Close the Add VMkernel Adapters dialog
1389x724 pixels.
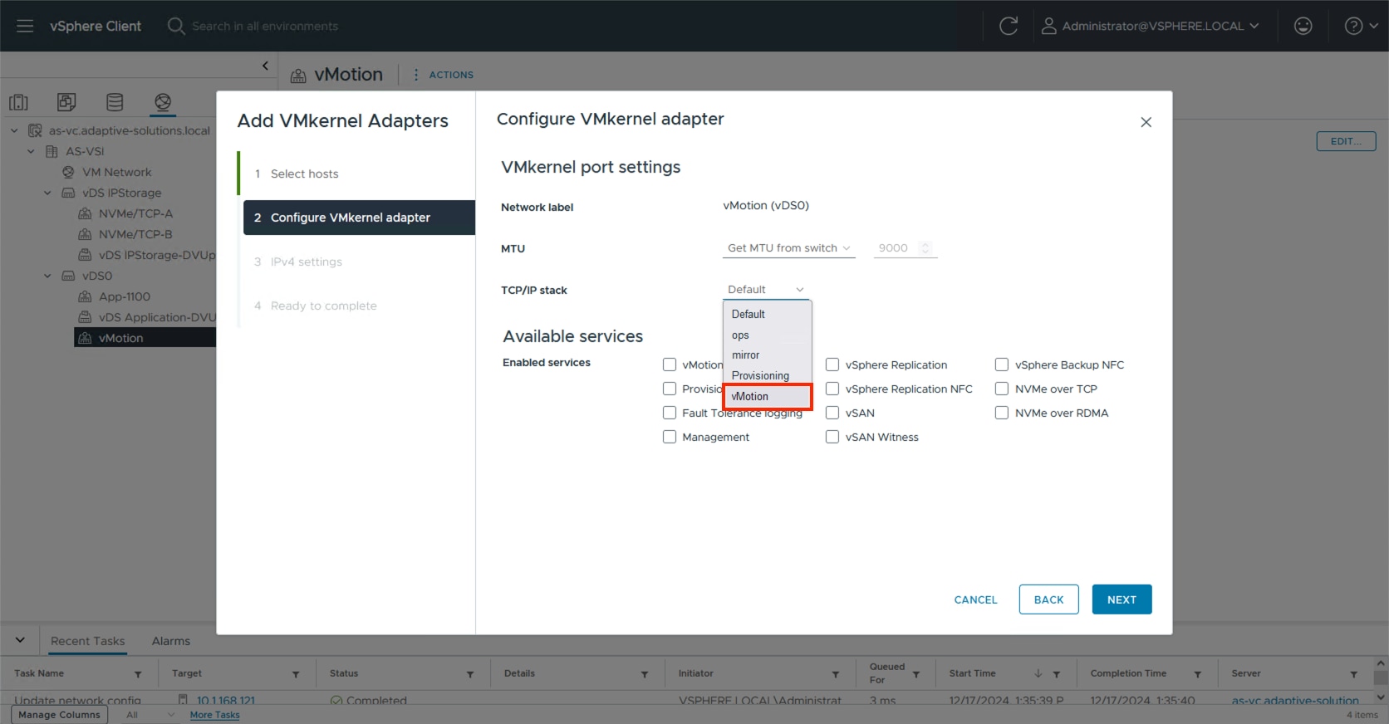click(x=1146, y=122)
